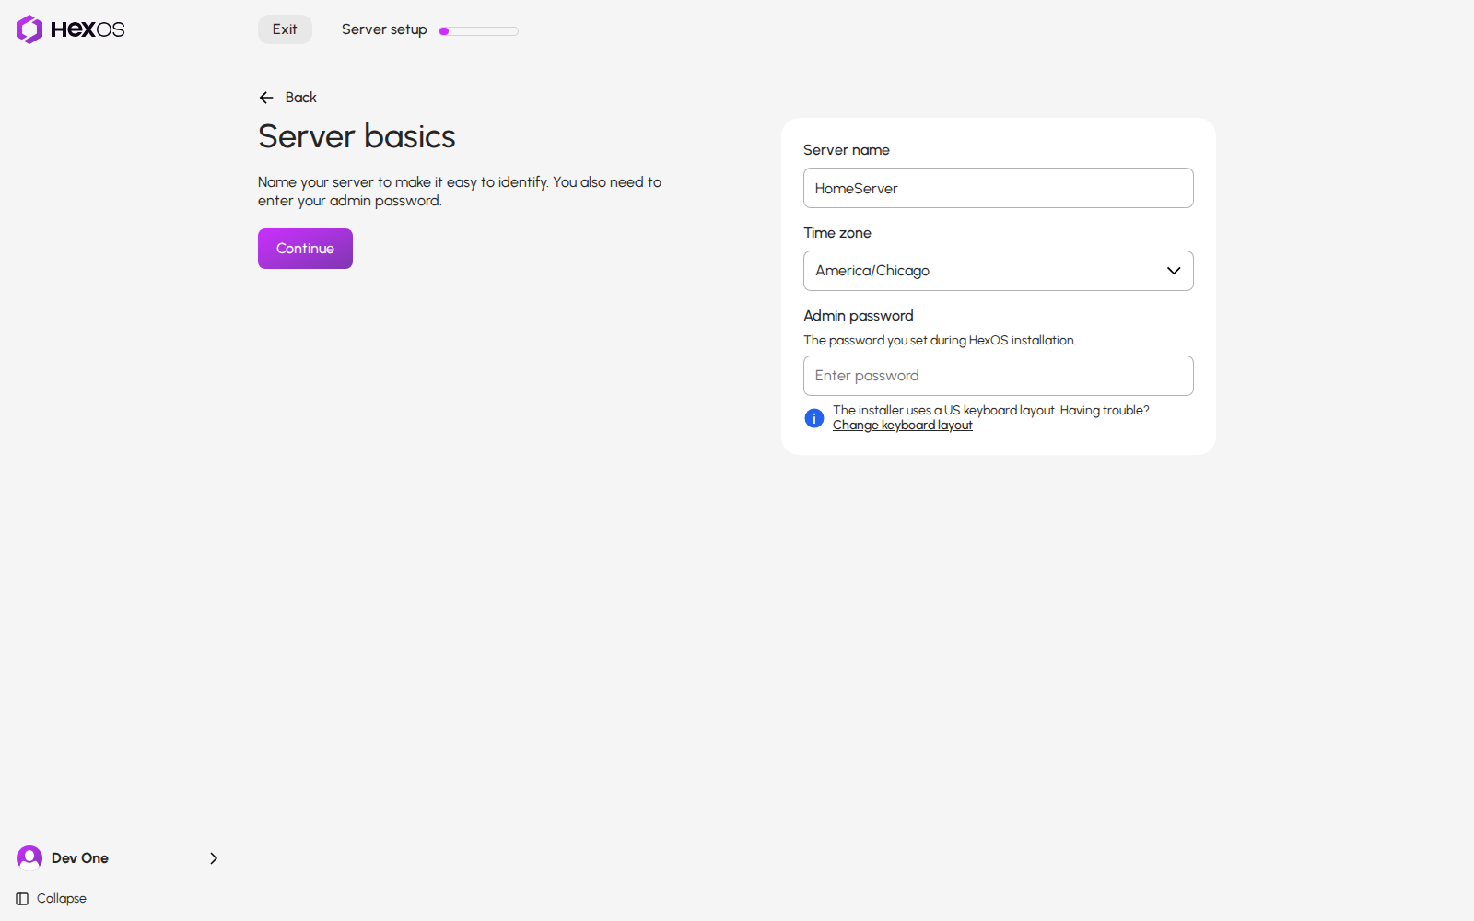Expand the Dev One account chevron
Image resolution: width=1474 pixels, height=921 pixels.
pos(214,858)
